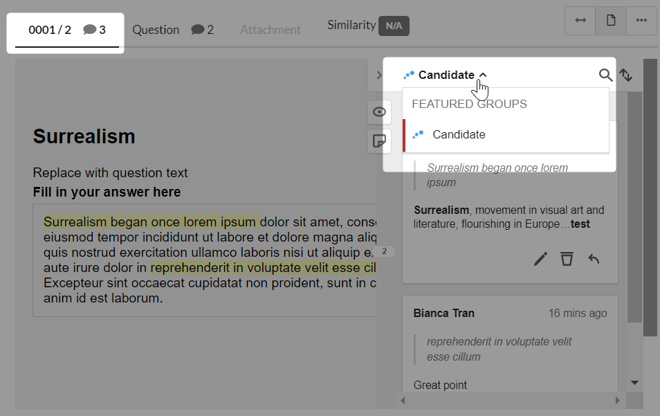The image size is (660, 416).
Task: Delete the annotation using the trash icon
Action: point(567,258)
